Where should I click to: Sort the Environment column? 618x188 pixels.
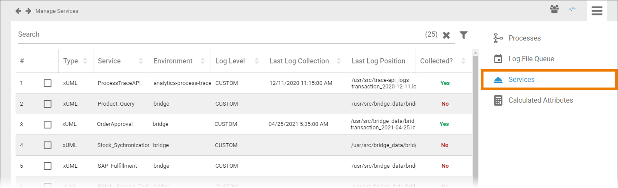click(202, 61)
